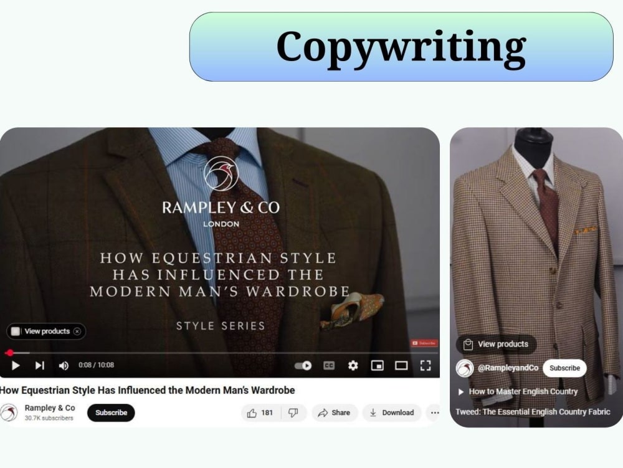Open Rampley & Co channel name
This screenshot has height=468, width=623.
click(x=50, y=408)
